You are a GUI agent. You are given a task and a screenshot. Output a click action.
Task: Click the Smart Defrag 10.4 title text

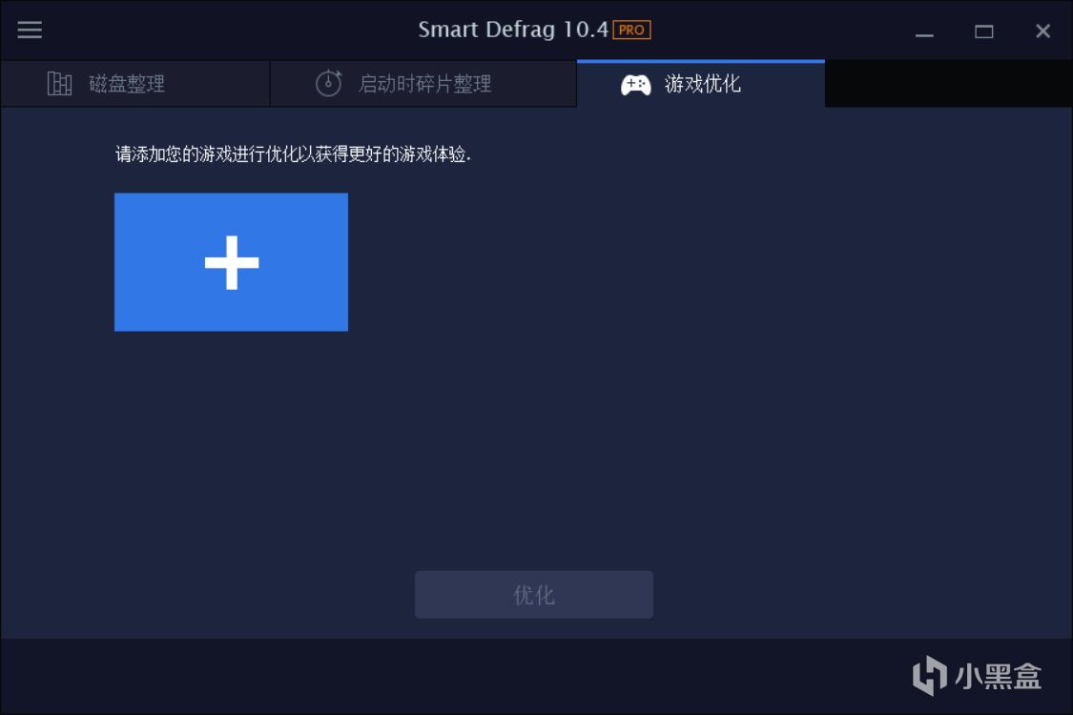coord(513,30)
